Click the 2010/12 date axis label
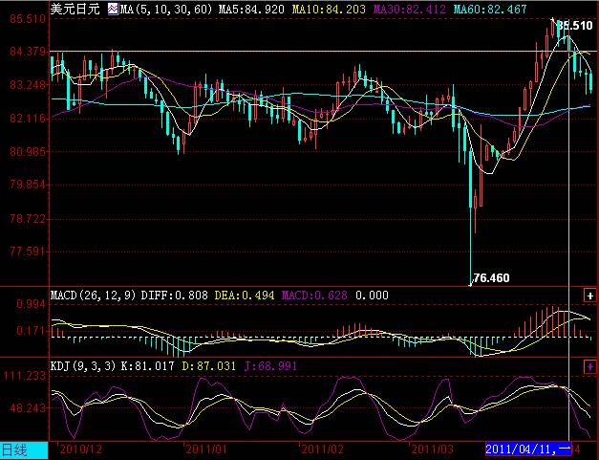 pos(81,449)
